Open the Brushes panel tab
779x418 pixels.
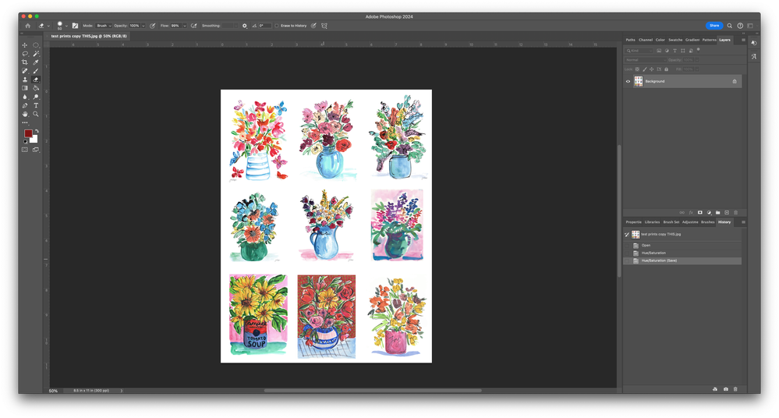(x=707, y=222)
